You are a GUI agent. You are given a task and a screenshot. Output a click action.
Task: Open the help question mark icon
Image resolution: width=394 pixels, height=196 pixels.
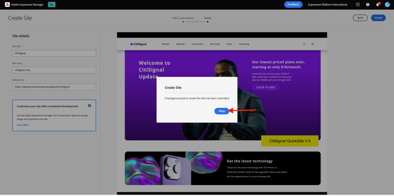[368, 5]
